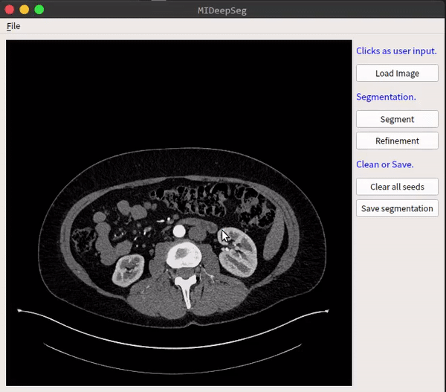Click the blue 'Segmentation.' heading
The image size is (446, 392).
coord(386,97)
